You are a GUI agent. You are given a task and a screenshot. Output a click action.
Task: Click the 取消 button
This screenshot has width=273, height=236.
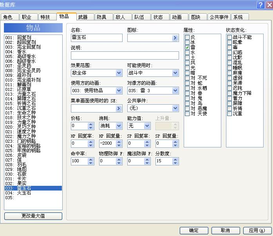pyautogui.click(x=226, y=231)
